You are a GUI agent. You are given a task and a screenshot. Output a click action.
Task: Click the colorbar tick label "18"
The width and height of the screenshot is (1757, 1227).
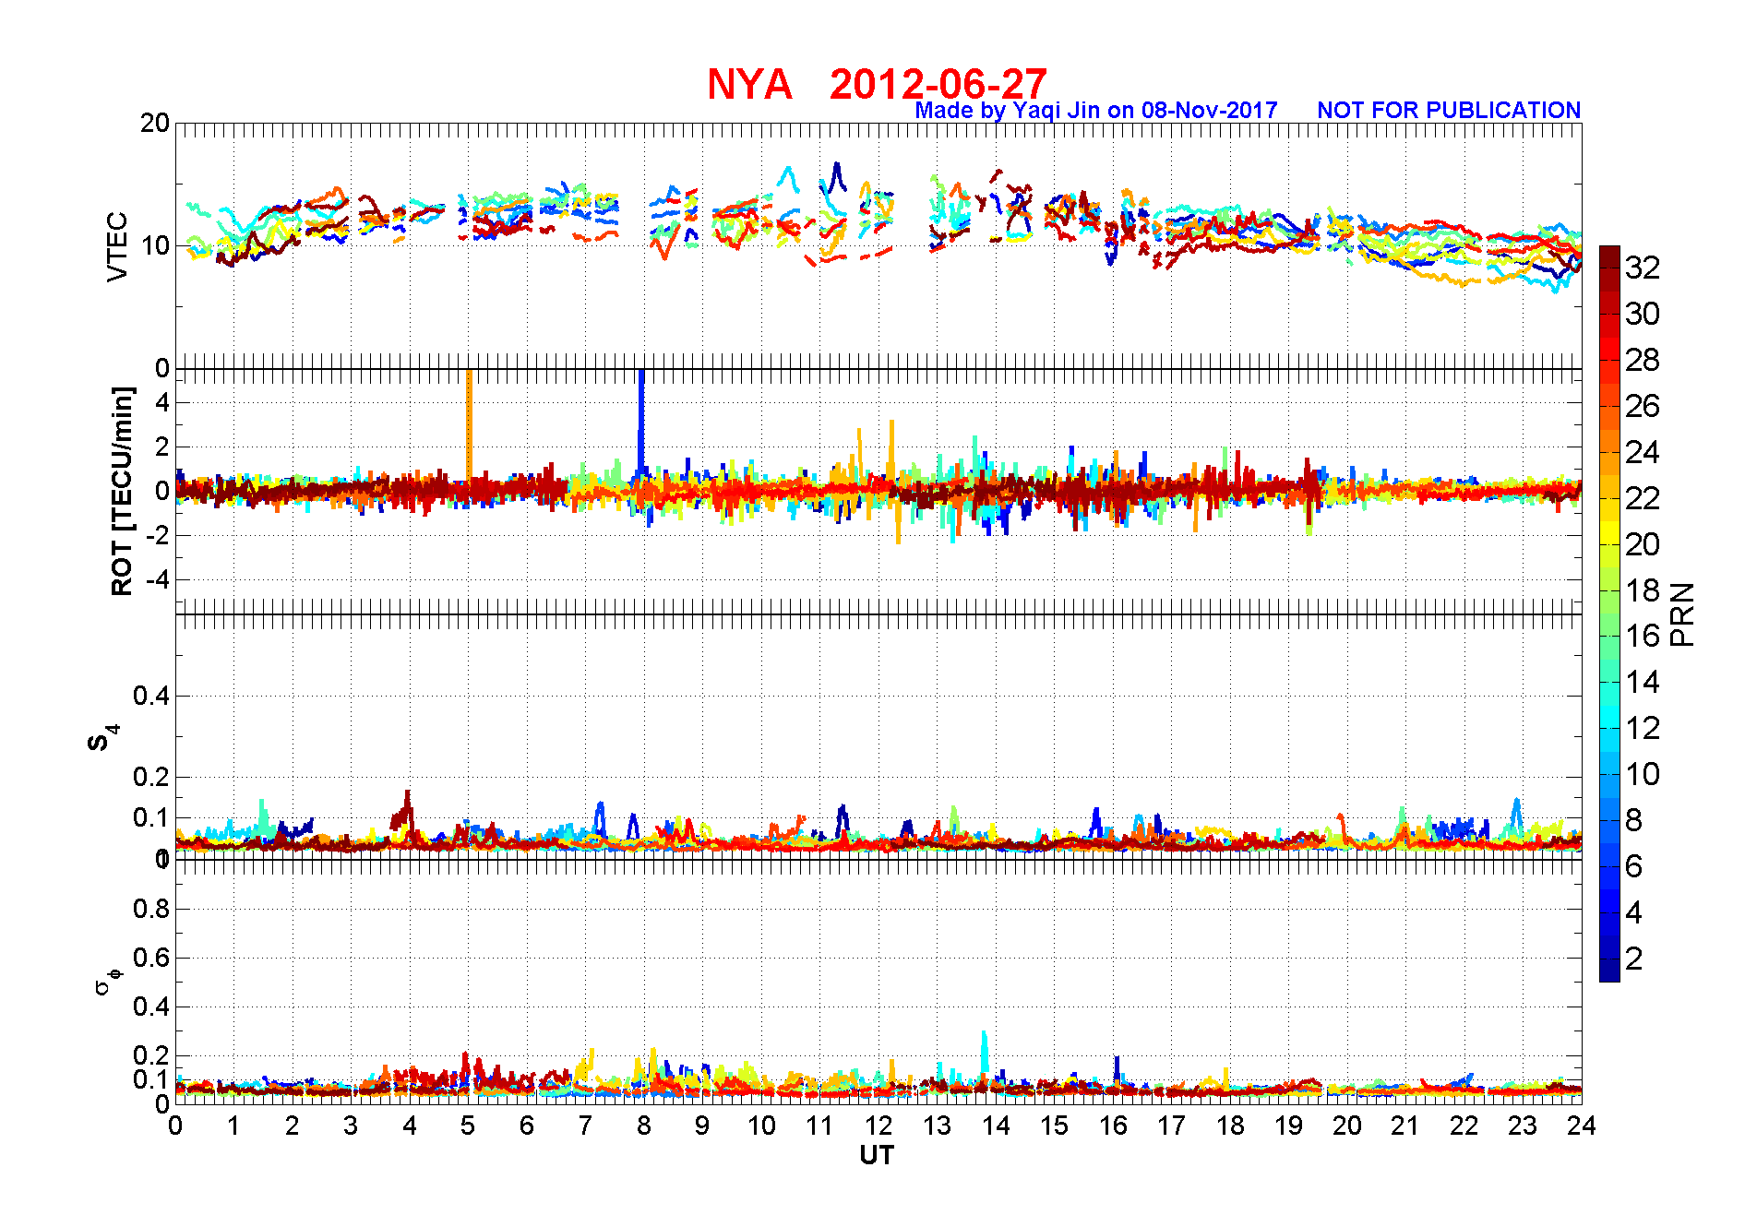(1643, 590)
